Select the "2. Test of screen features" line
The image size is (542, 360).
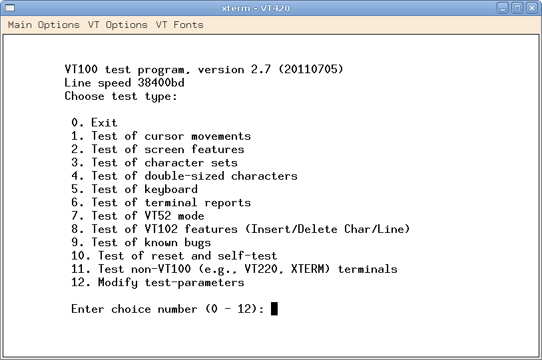[158, 149]
